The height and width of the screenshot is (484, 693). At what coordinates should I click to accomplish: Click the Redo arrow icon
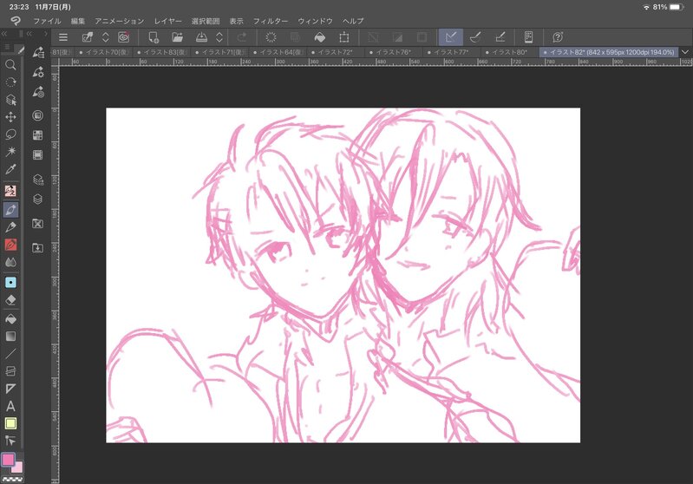pos(242,37)
